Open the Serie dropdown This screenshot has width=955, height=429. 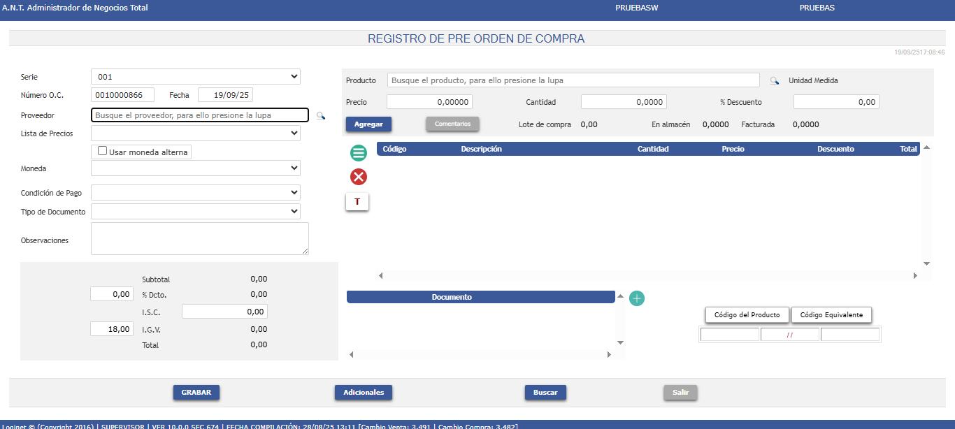196,77
